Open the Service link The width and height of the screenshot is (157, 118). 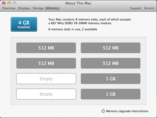click(149, 8)
